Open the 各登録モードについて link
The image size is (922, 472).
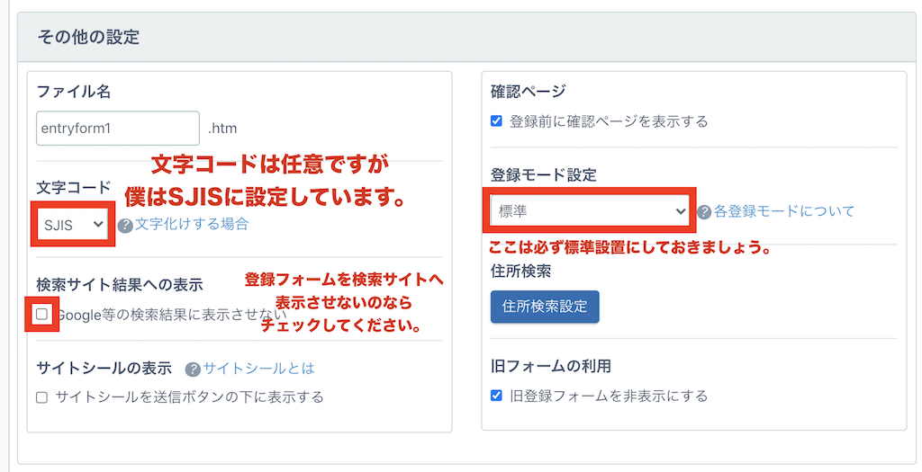click(784, 212)
